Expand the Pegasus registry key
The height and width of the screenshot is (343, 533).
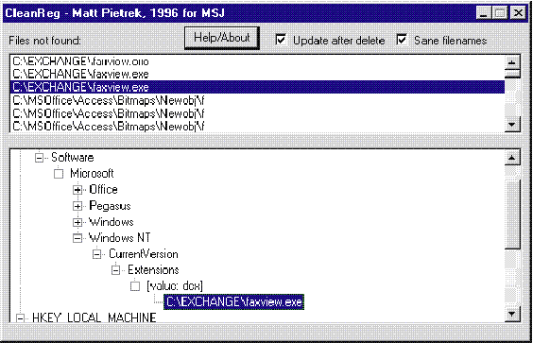[77, 206]
